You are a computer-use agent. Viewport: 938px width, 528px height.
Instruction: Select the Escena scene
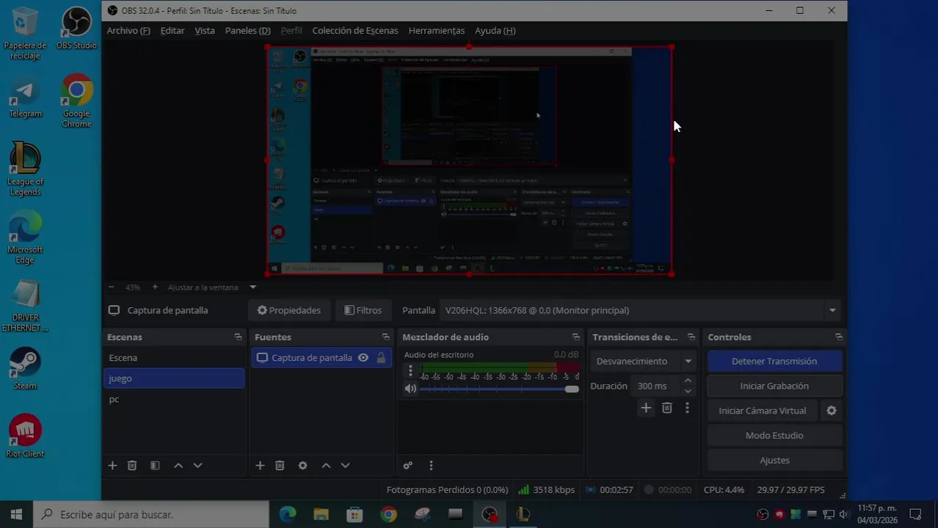pos(174,358)
